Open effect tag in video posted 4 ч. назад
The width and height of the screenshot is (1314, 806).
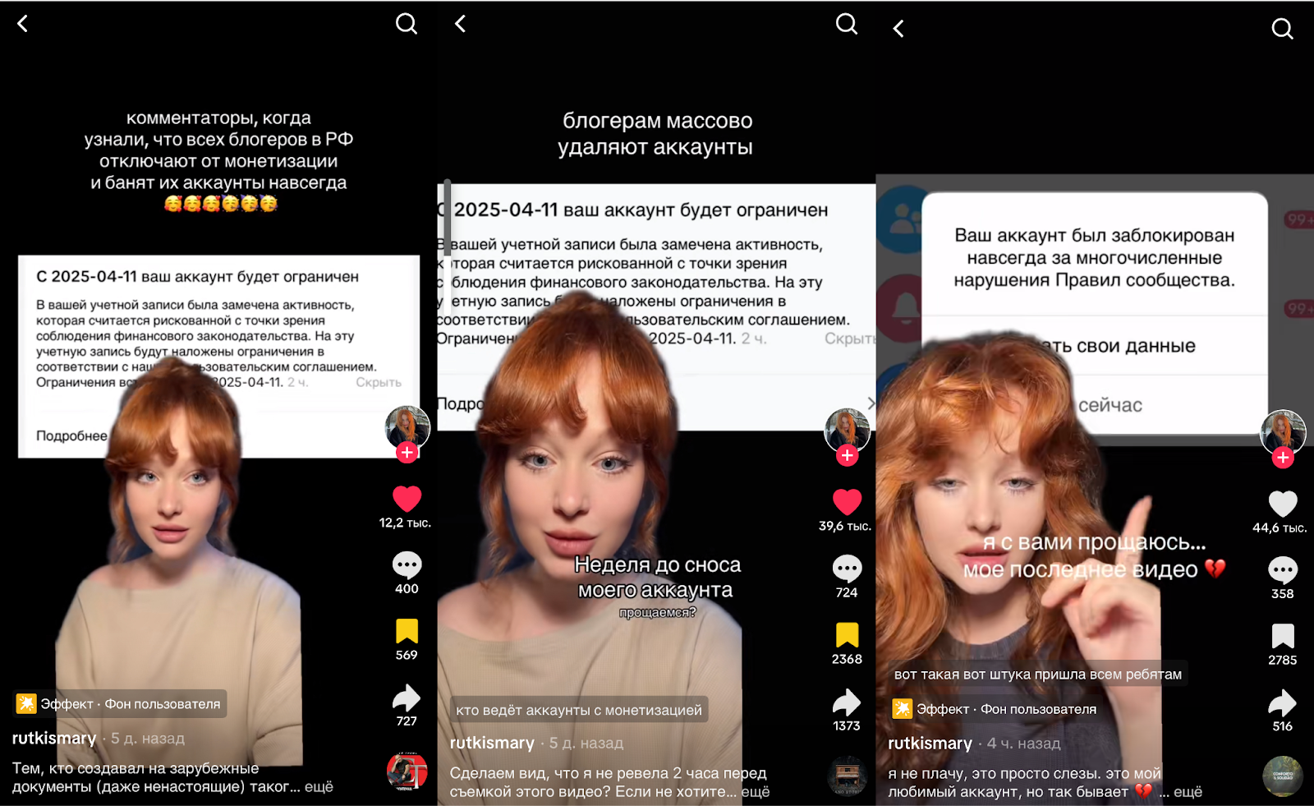click(995, 709)
